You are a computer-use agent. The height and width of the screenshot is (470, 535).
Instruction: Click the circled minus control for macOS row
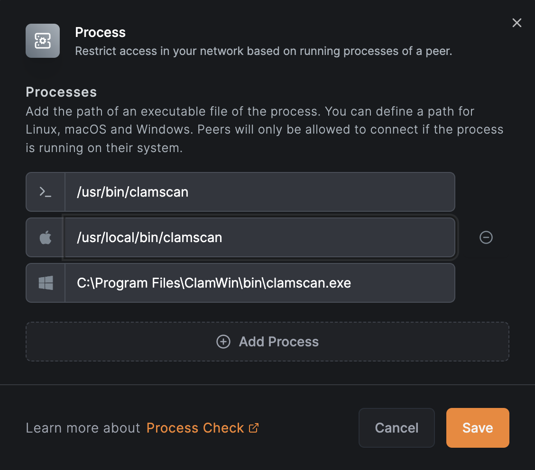(486, 237)
